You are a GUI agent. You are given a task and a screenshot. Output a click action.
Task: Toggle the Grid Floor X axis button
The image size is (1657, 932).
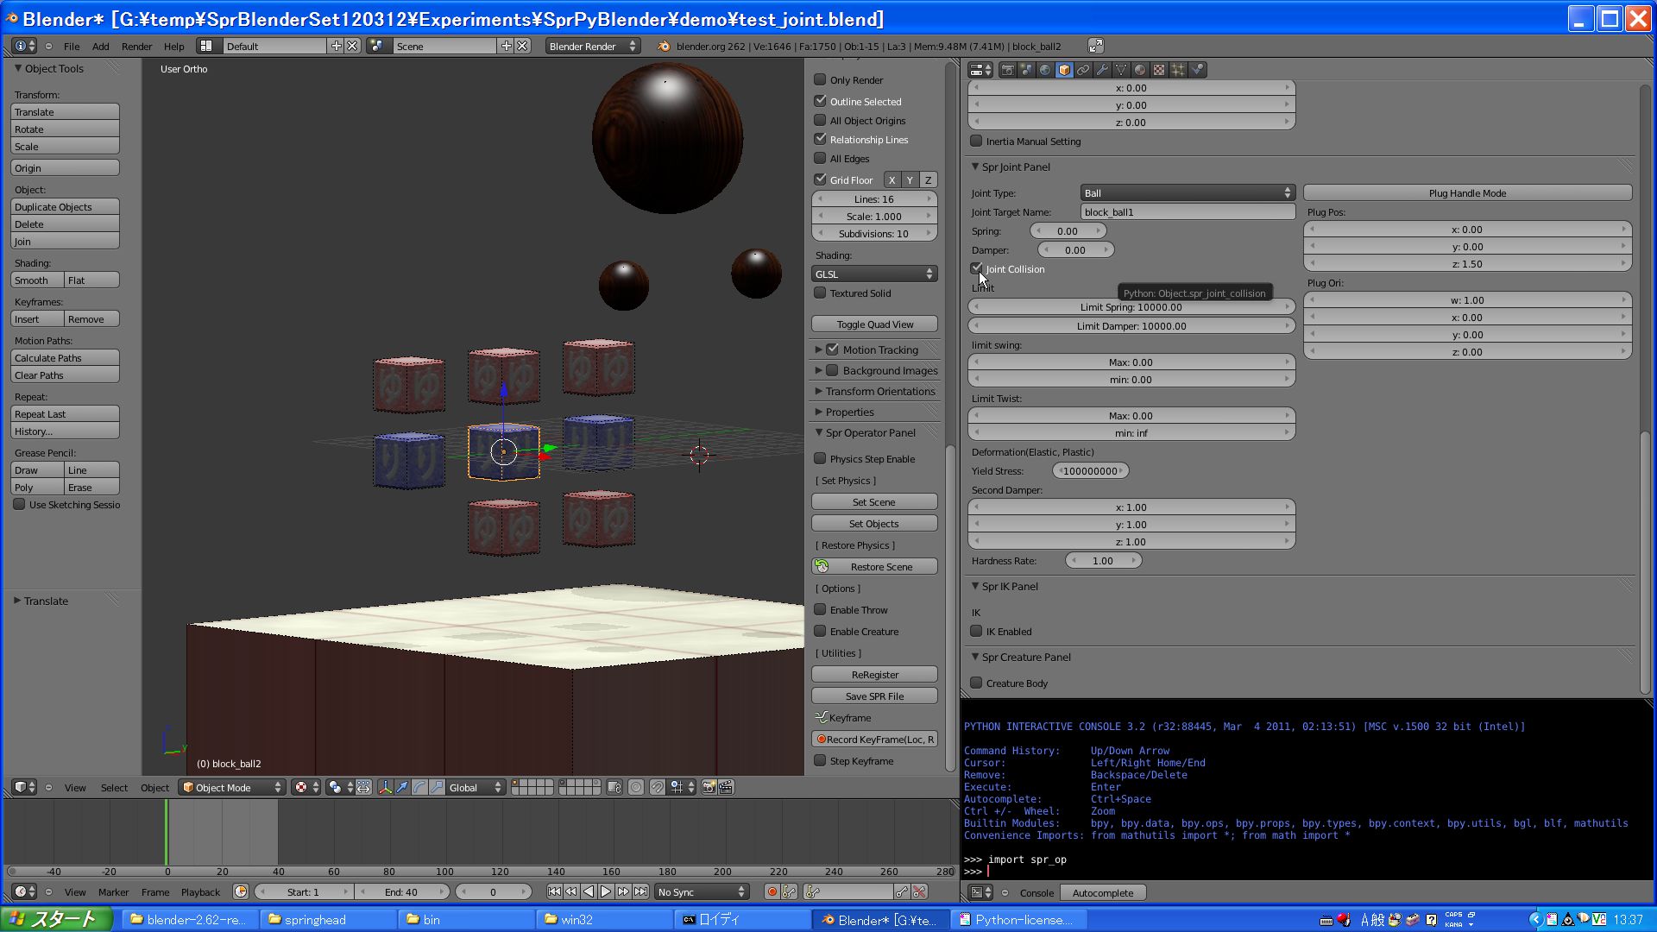892,179
